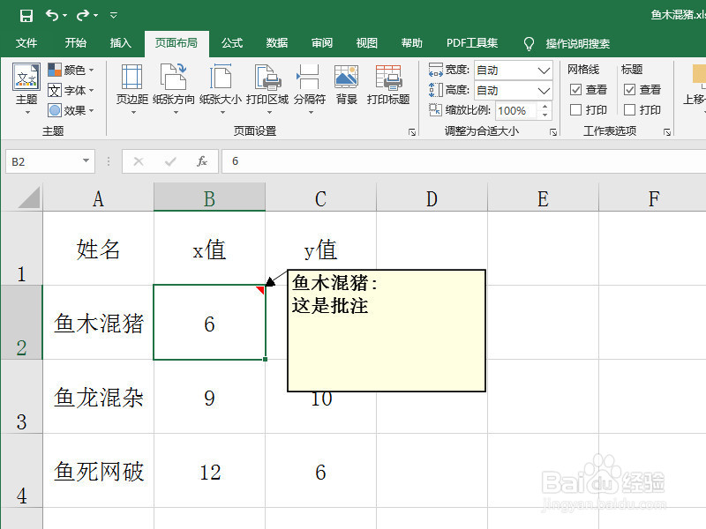706x529 pixels.
Task: Select column E header
Action: point(543,198)
